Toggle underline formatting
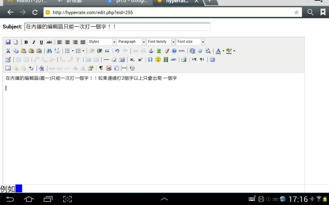329x205 pixels. (x=41, y=42)
